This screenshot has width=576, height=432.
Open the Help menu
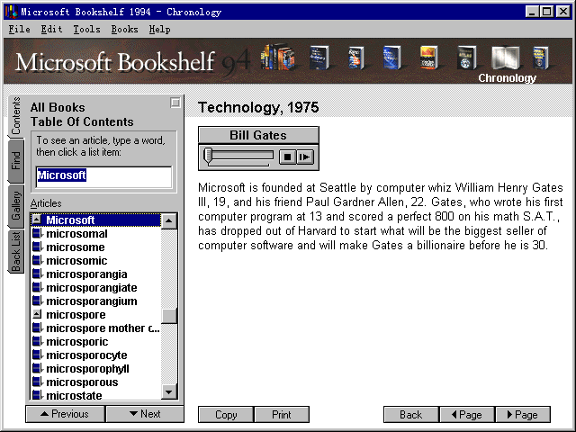[159, 29]
